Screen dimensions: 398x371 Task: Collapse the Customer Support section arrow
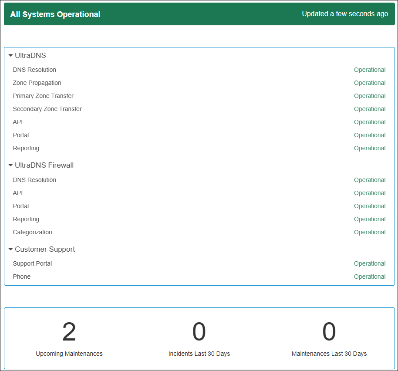click(x=11, y=250)
